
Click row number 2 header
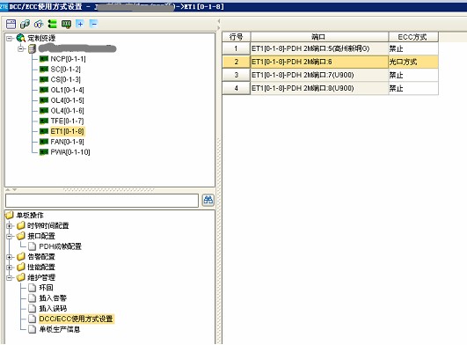coord(237,62)
